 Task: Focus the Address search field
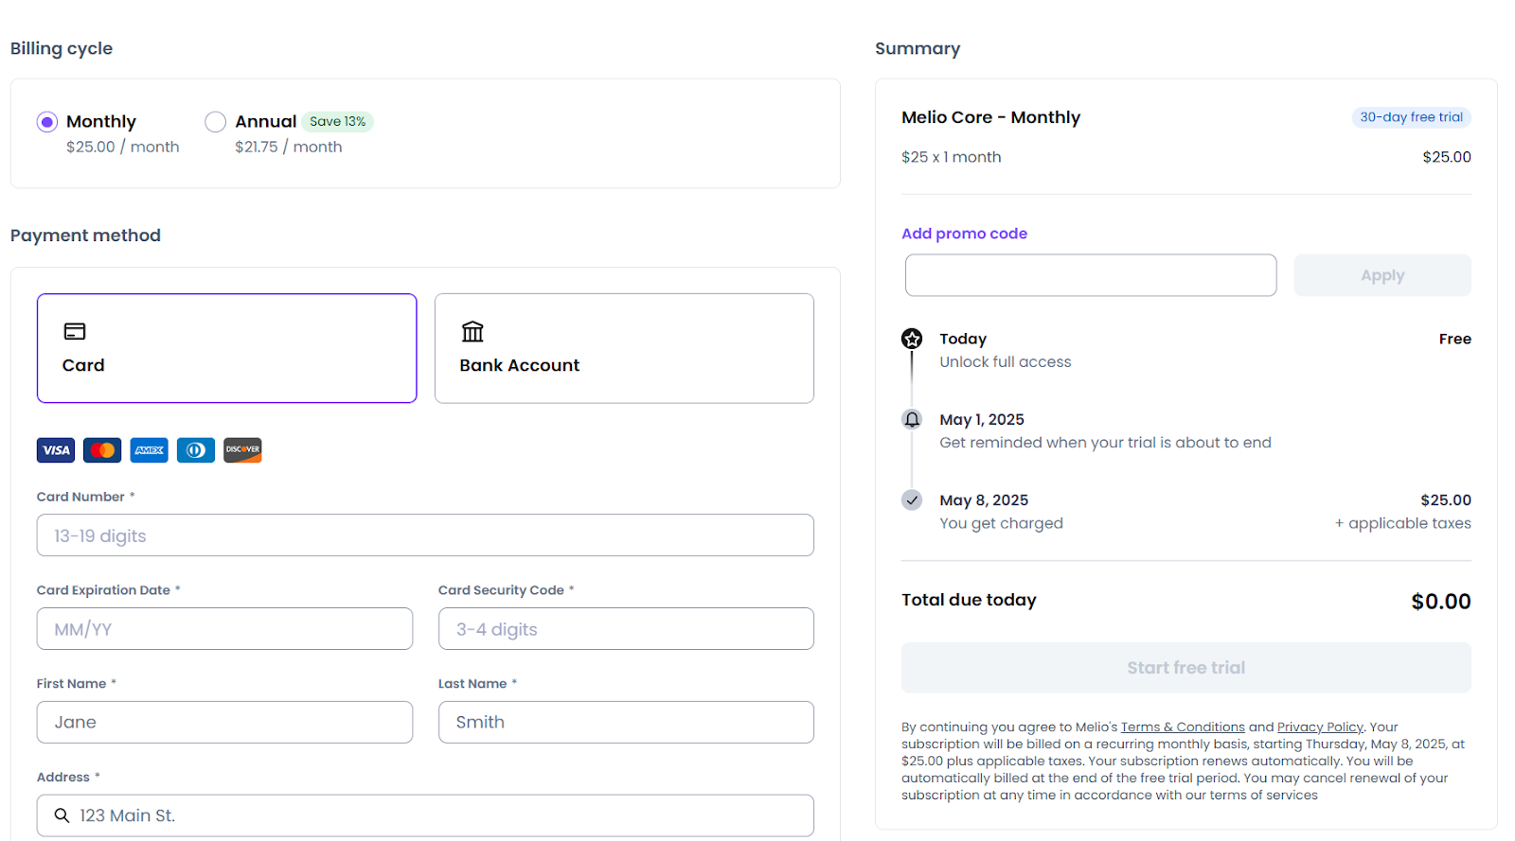pyautogui.click(x=425, y=815)
